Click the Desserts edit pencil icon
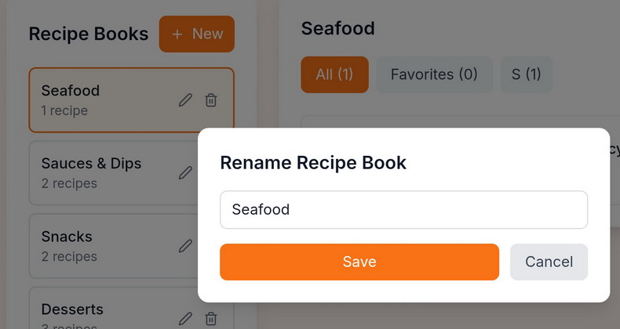 click(x=185, y=318)
